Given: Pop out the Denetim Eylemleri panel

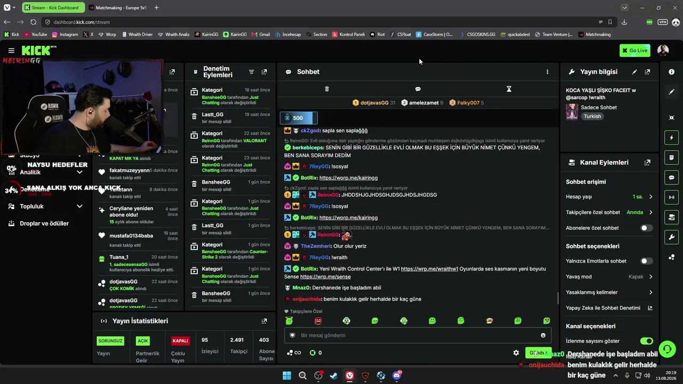Looking at the screenshot, I should click(264, 72).
